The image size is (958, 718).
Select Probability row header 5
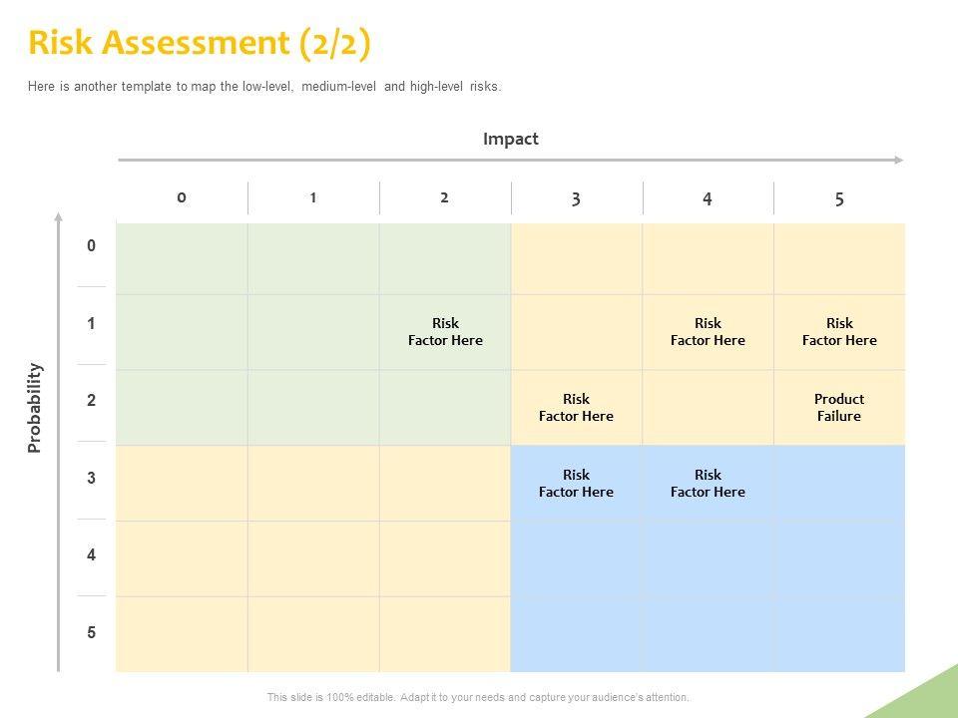pyautogui.click(x=91, y=632)
